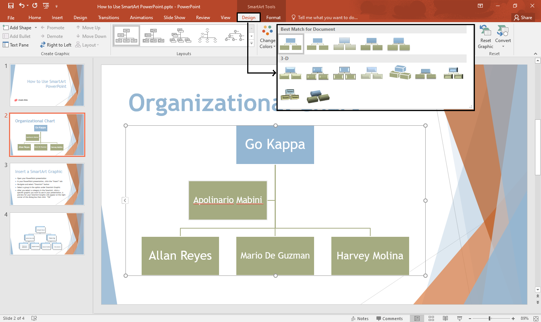The width and height of the screenshot is (541, 322).
Task: Select the Half Circle Organization Chart layout
Action: [208, 36]
